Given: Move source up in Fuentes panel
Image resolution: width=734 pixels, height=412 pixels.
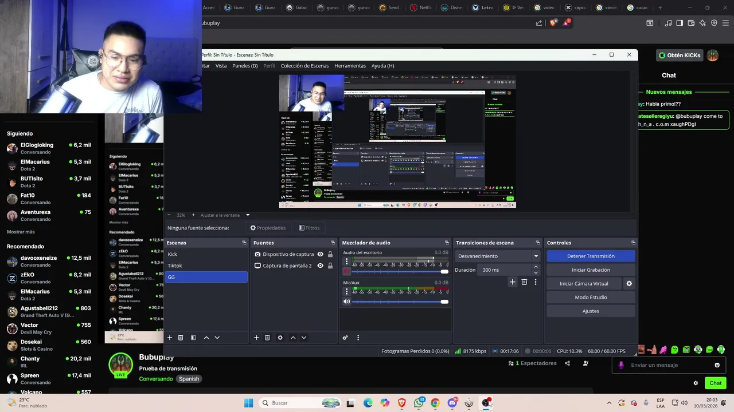Looking at the screenshot, I should click(x=293, y=338).
